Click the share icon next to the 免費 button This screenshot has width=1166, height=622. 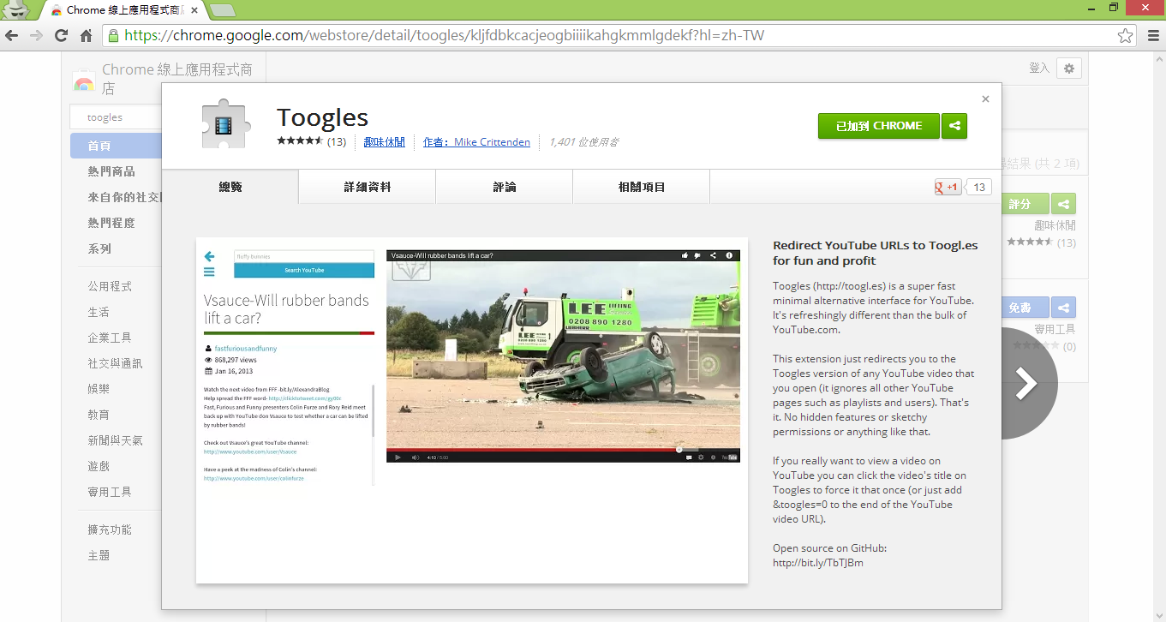[x=1062, y=307]
